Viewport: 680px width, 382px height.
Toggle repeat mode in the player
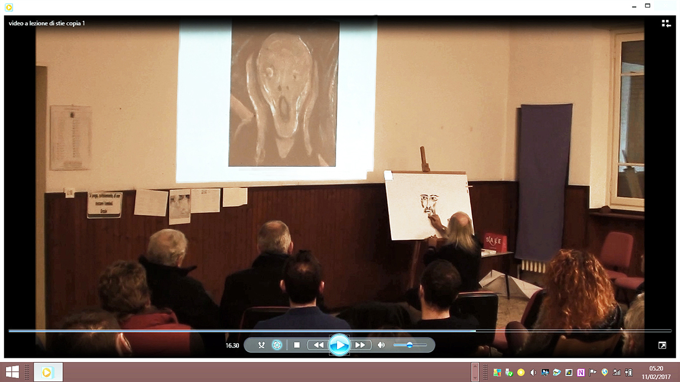click(x=277, y=345)
